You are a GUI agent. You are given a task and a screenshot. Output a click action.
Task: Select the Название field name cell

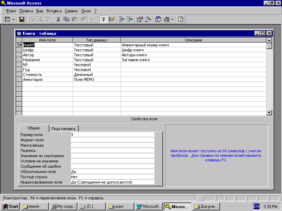click(x=48, y=60)
